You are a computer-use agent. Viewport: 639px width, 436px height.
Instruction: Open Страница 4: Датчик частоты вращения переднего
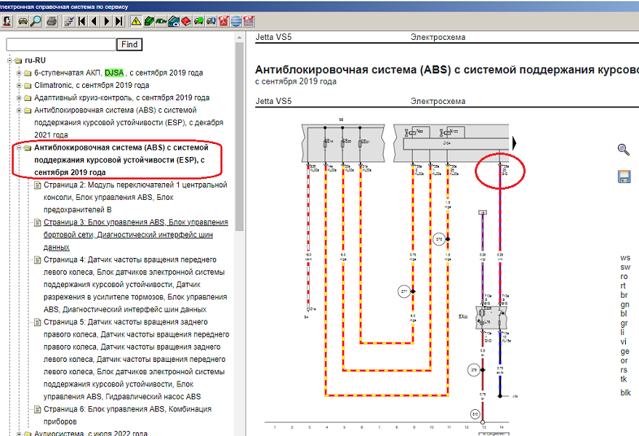(x=135, y=284)
